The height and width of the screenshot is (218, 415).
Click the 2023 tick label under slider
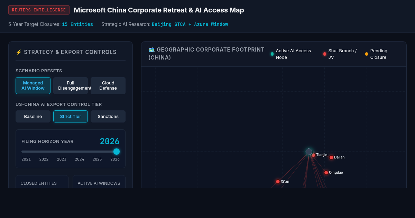[x=62, y=159]
